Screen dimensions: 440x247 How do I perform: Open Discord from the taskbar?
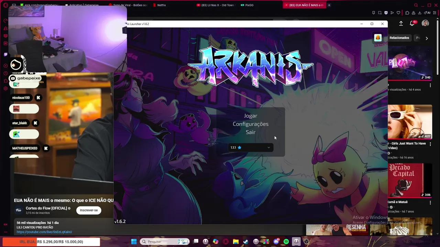(276, 242)
